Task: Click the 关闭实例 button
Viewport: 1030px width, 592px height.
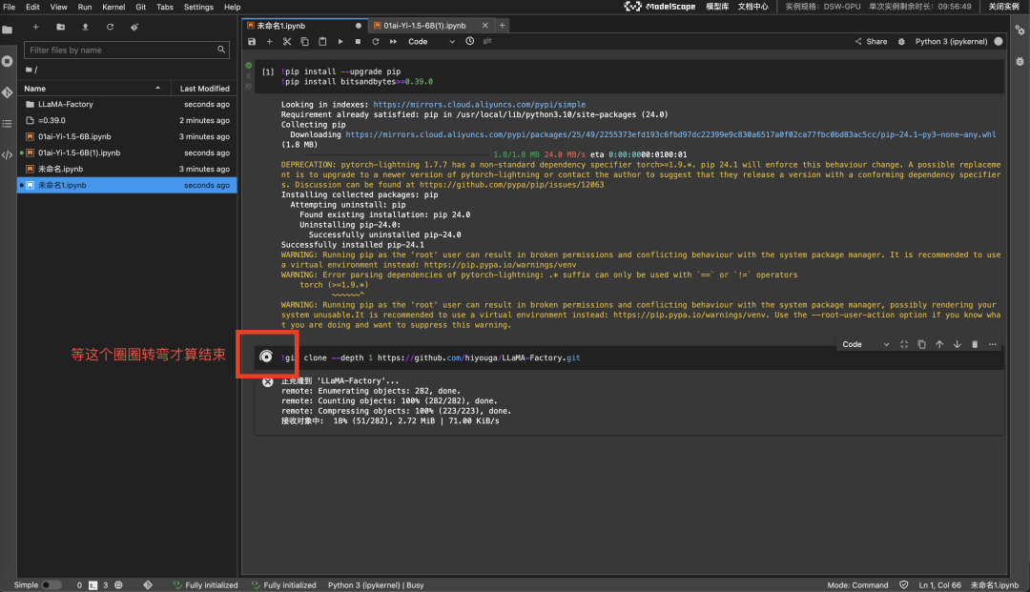Action: pos(1003,7)
